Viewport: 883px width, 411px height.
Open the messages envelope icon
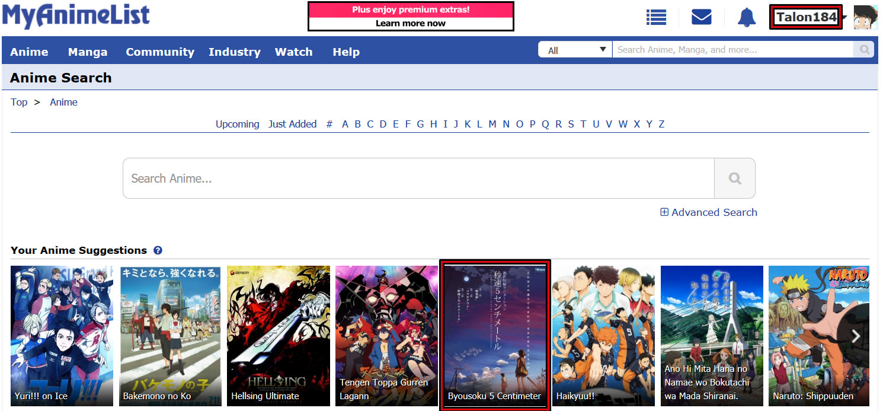pyautogui.click(x=702, y=17)
